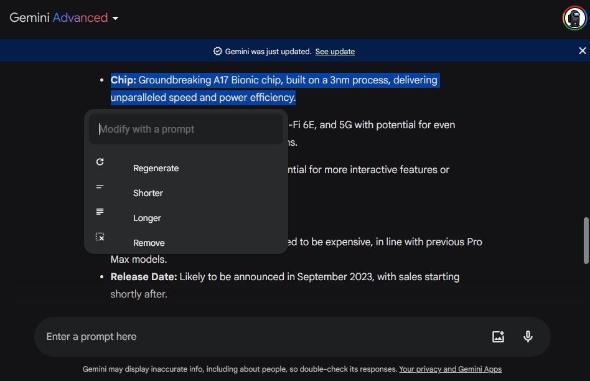Activate the microphone voice input
This screenshot has height=381, width=590.
pos(528,337)
